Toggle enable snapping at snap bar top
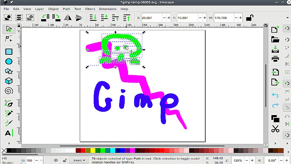The height and width of the screenshot is (164, 291). pos(287,28)
